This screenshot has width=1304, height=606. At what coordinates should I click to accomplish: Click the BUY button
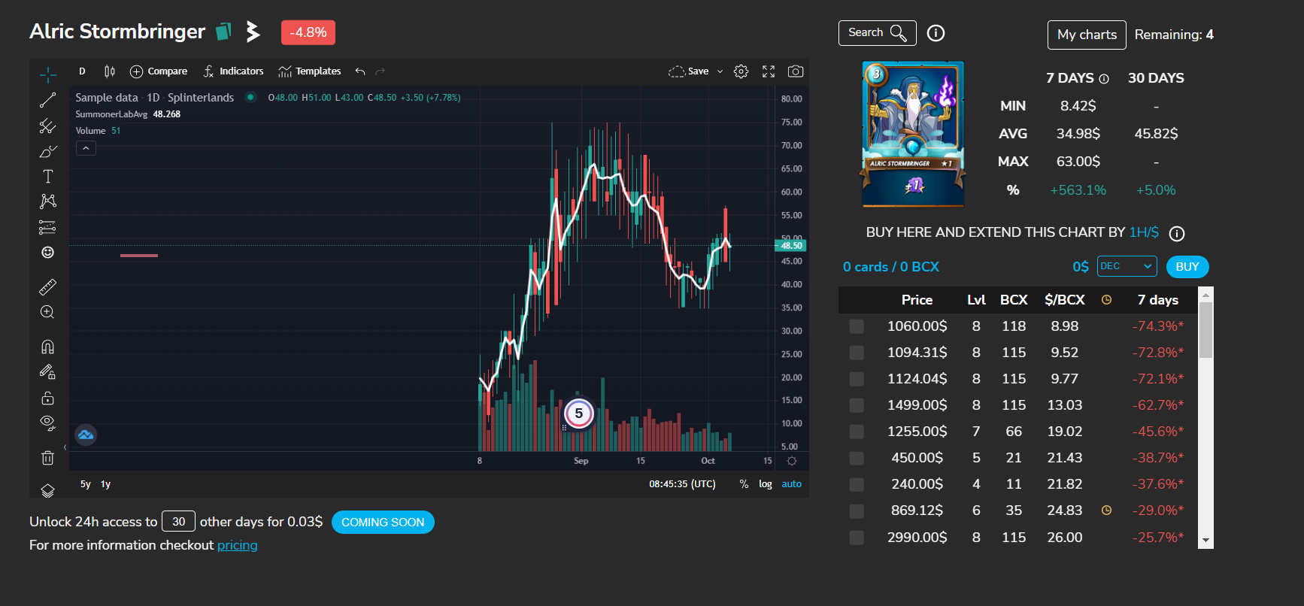[x=1187, y=267]
